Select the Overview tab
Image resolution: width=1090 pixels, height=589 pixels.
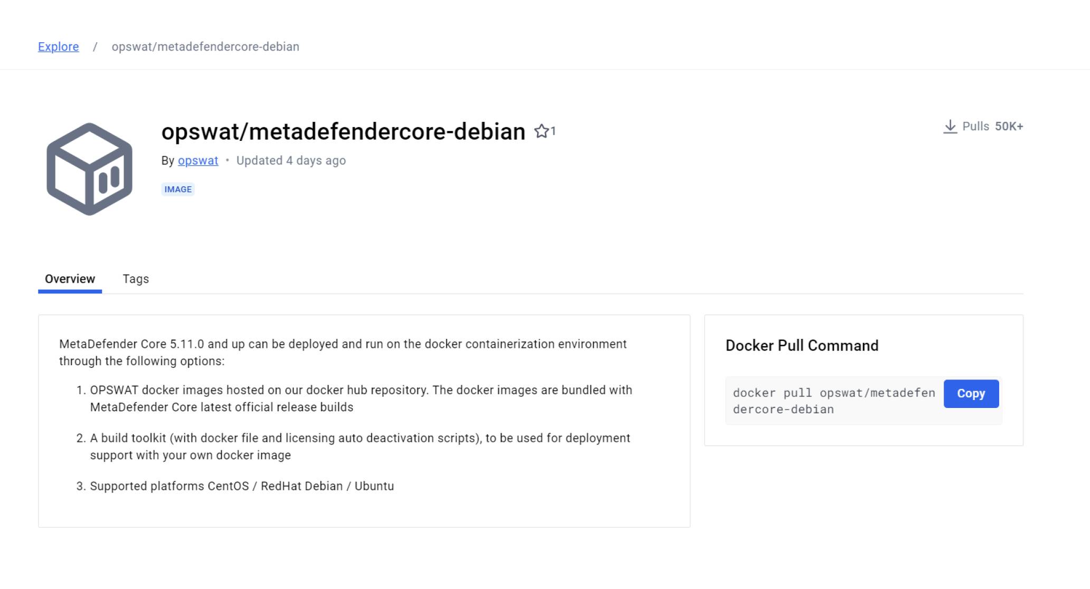click(x=70, y=279)
